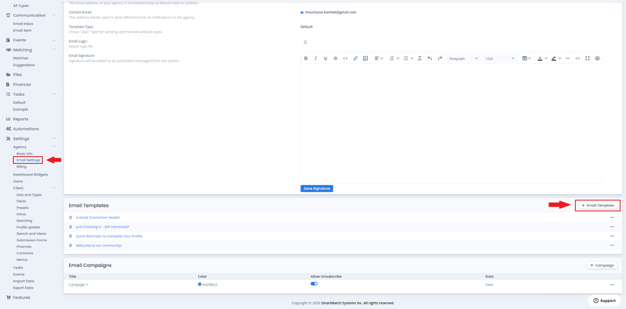
Task: Open the Paragraph format dropdown
Action: click(x=463, y=59)
